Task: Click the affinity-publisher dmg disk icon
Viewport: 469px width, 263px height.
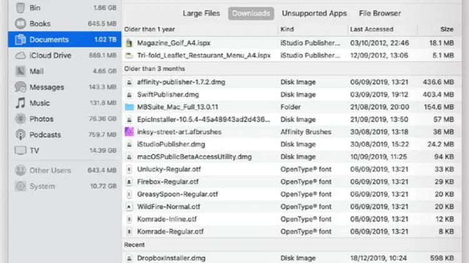Action: point(129,82)
